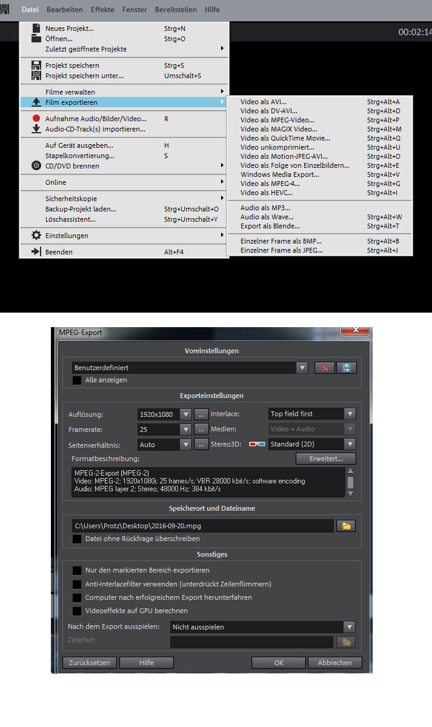The image size is (432, 727).
Task: Open the Auflösung 1920x1080 dropdown
Action: (x=185, y=414)
